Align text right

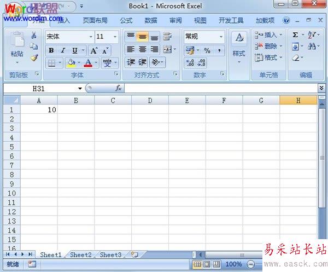(154, 49)
